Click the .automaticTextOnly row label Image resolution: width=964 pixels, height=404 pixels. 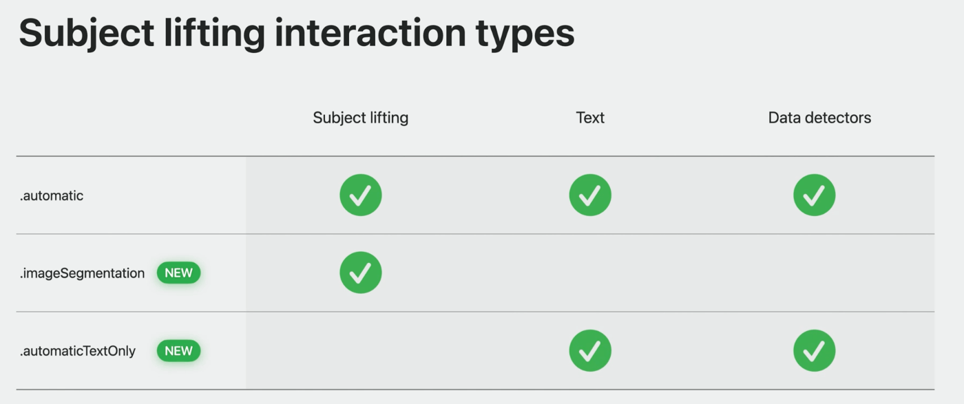click(x=78, y=351)
